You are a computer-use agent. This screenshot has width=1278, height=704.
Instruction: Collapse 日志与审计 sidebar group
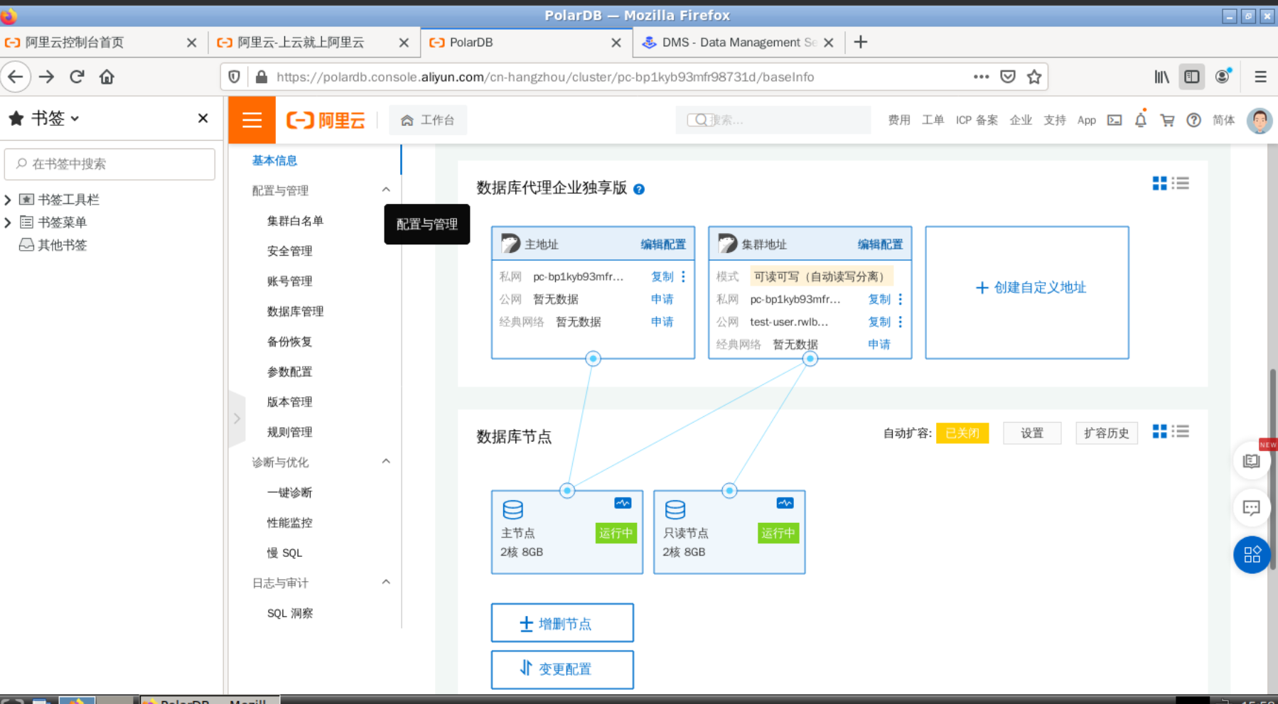point(386,583)
